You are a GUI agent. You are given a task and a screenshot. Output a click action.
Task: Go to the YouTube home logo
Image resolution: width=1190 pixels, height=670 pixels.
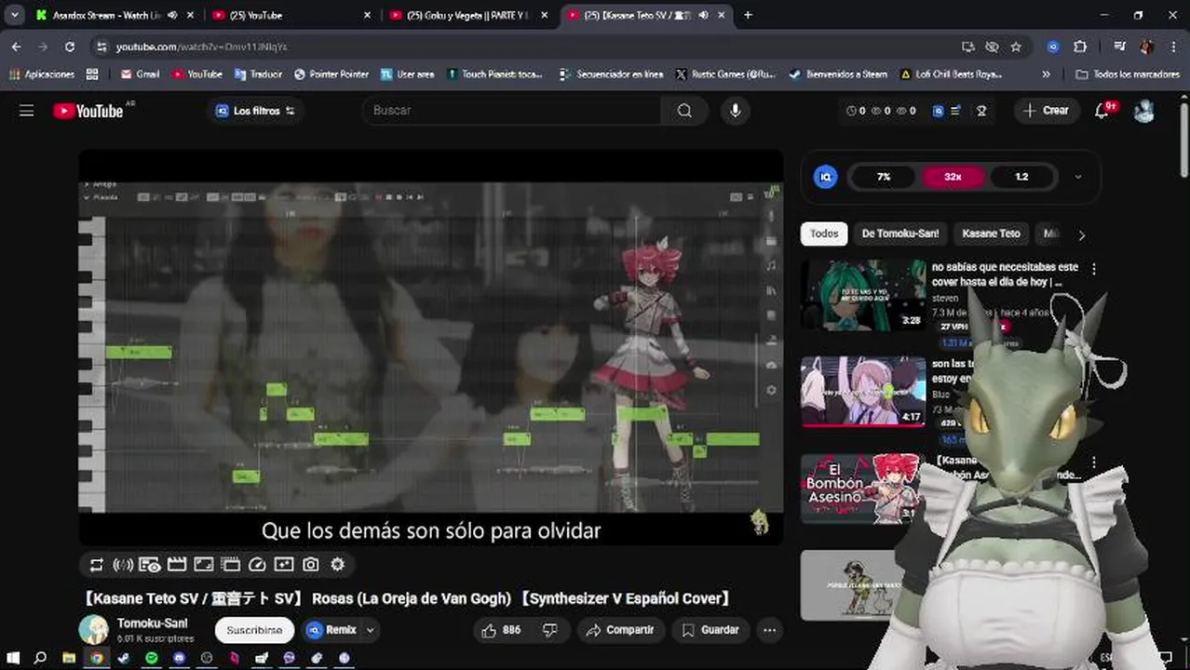pos(88,111)
